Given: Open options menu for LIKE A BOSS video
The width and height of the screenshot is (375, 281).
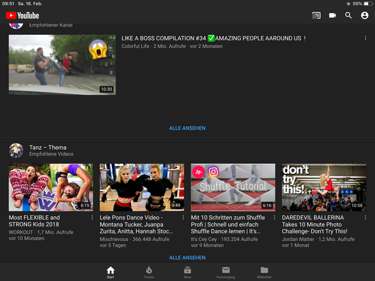Looking at the screenshot, I should pos(365,38).
